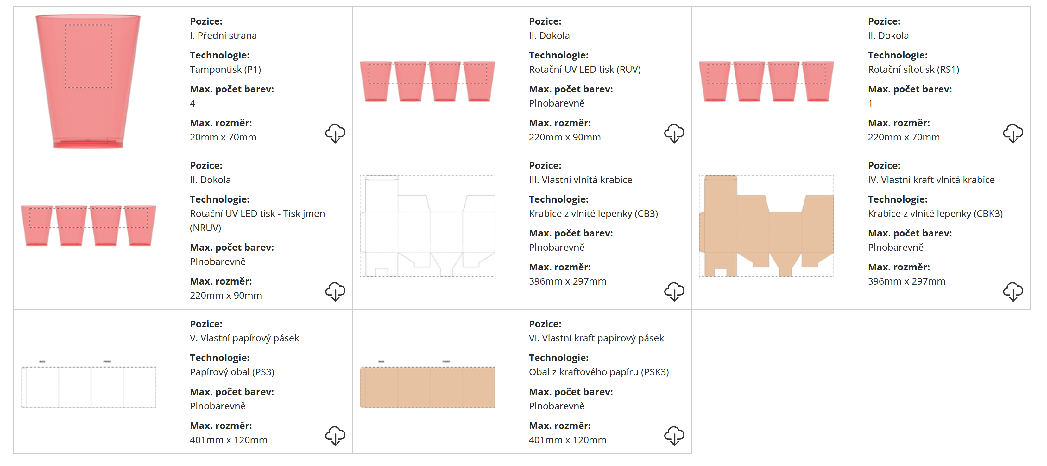
Task: View the white corrugated box die-cut image
Action: coord(427,226)
